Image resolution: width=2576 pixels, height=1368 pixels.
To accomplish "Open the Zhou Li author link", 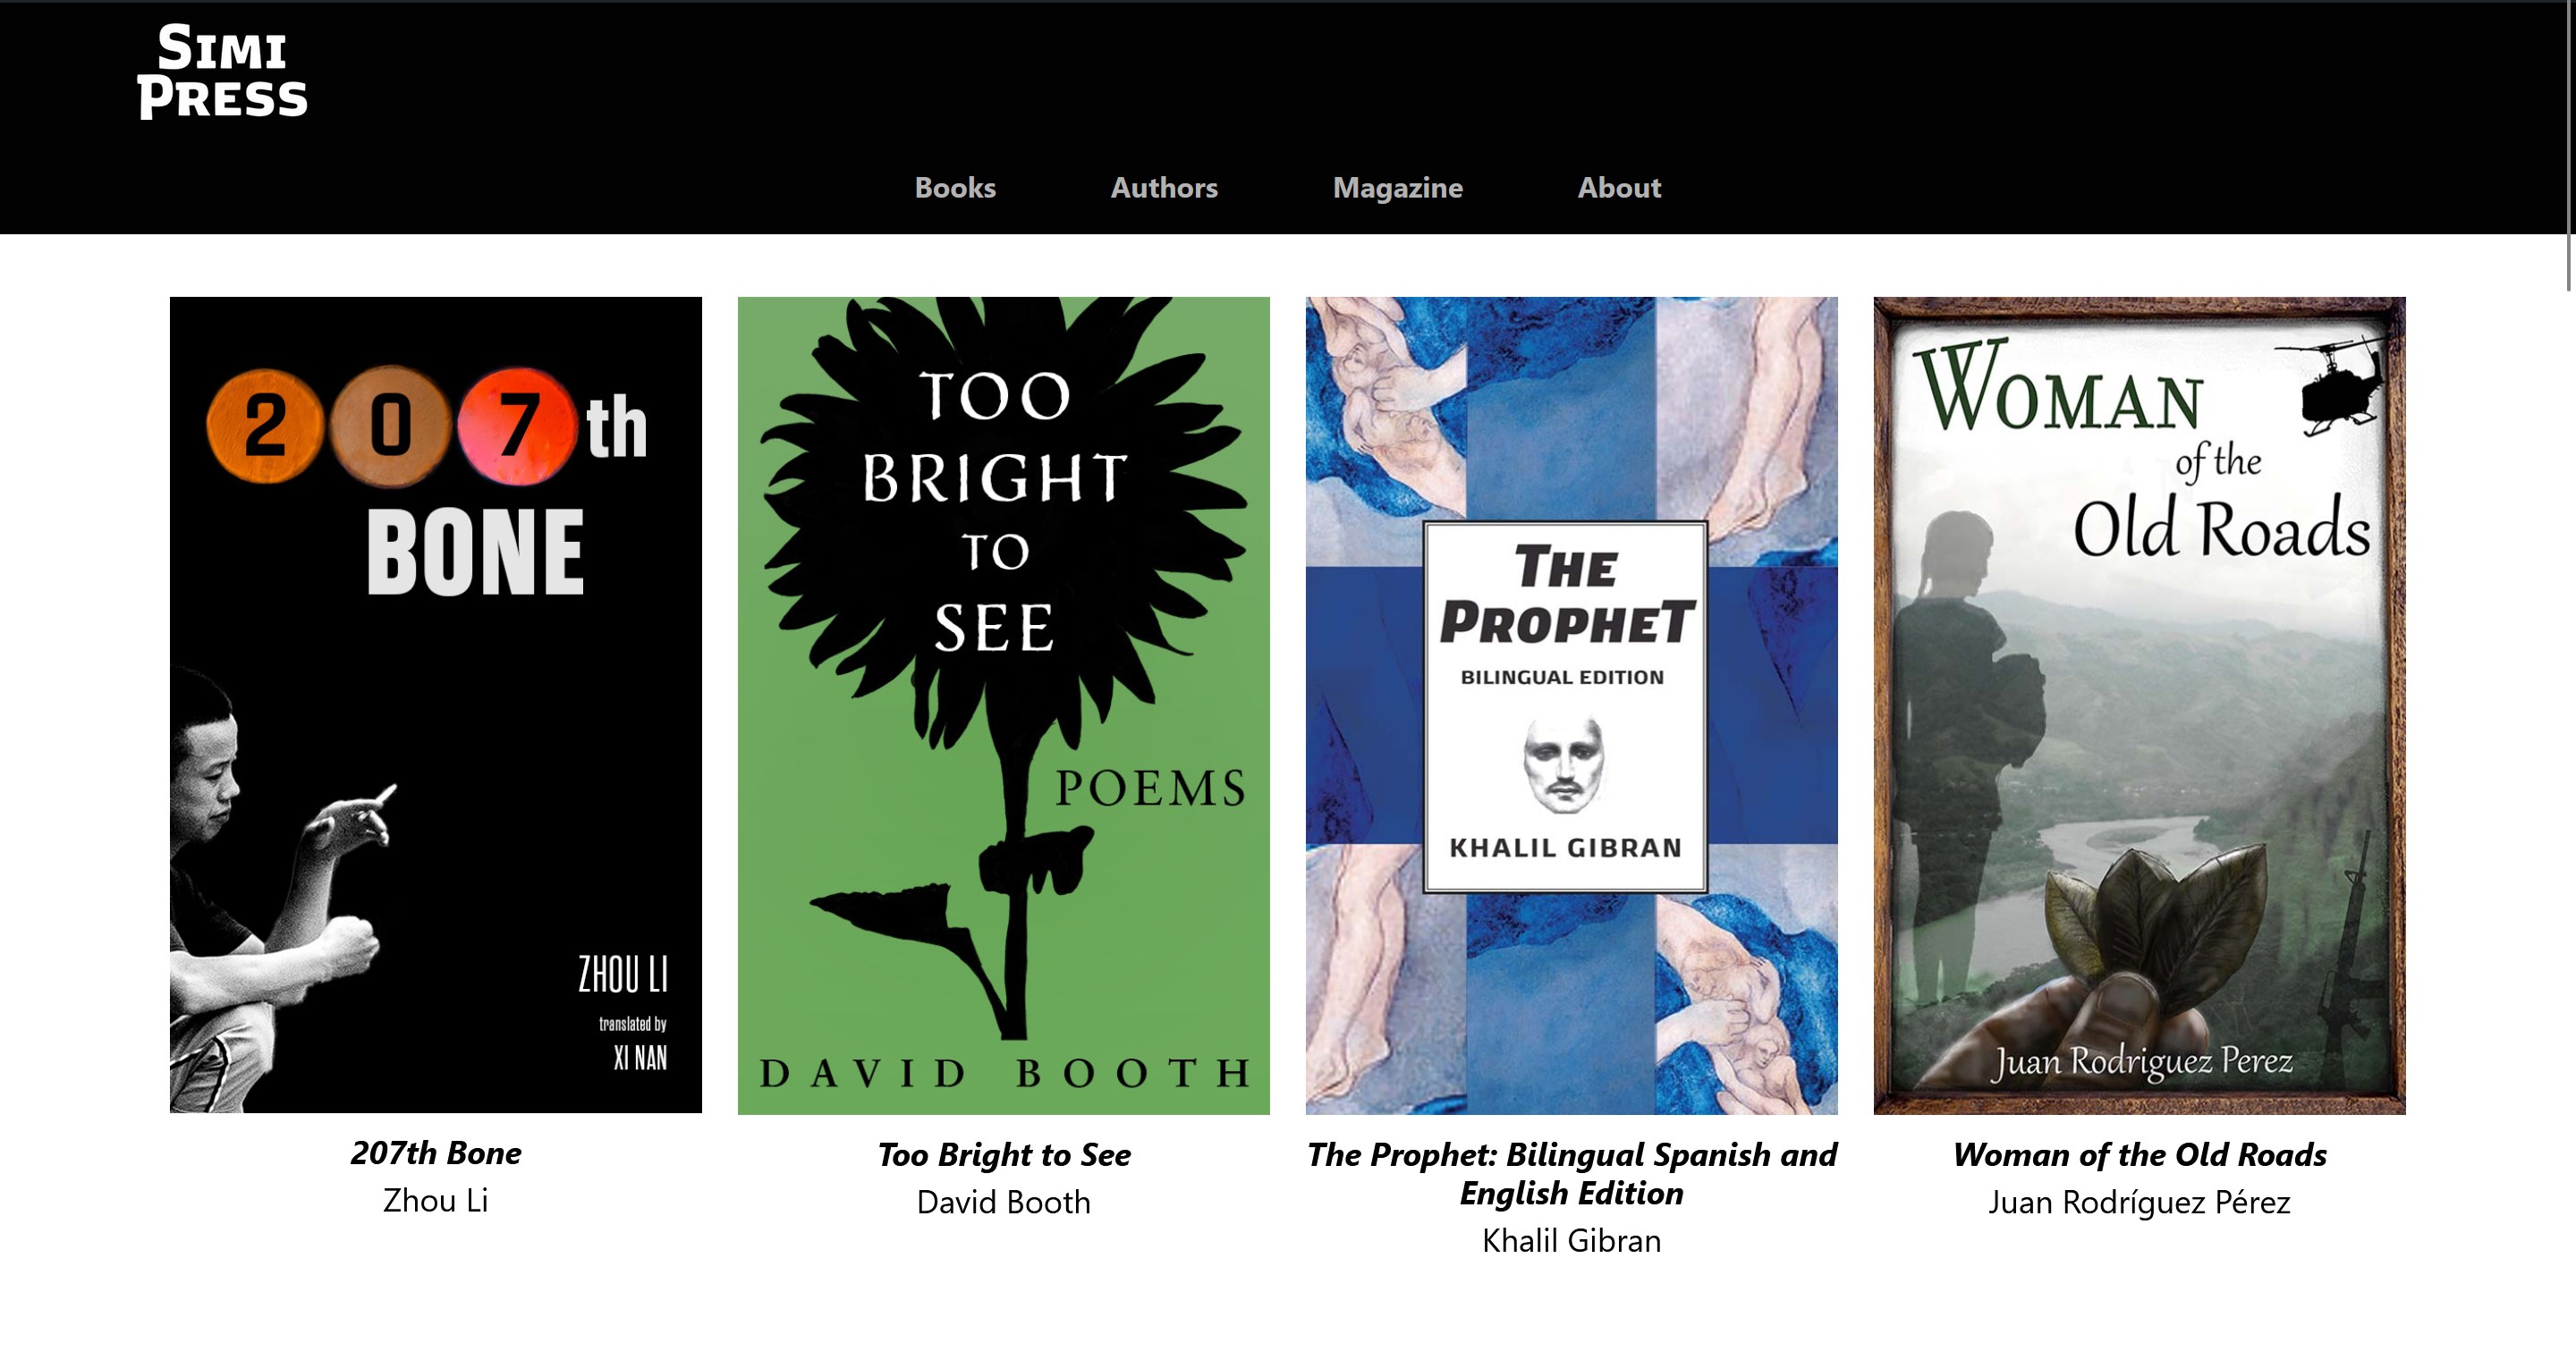I will tap(436, 1200).
